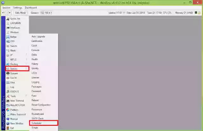203x131 pixels.
Task: Expand the IP submenu arrow
Action: tap(26, 55)
